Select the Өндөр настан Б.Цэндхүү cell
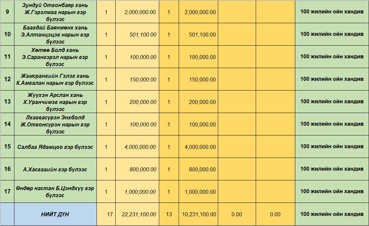The image size is (369, 226). pyautogui.click(x=55, y=192)
